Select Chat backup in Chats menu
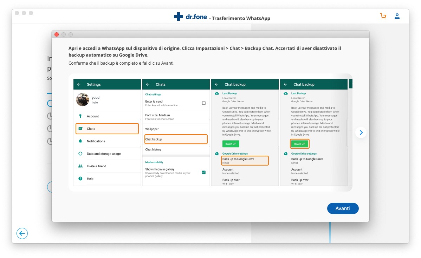The image size is (421, 258). 176,139
